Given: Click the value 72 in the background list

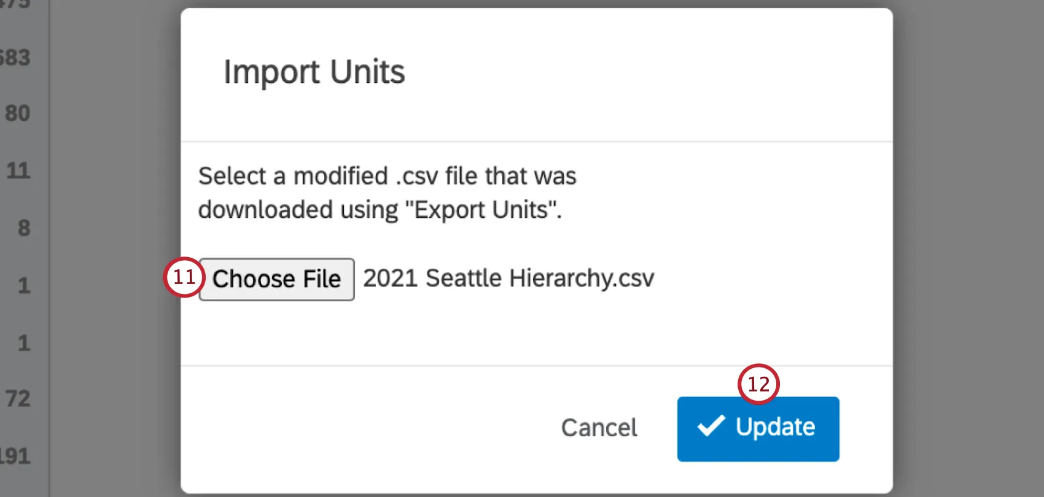Looking at the screenshot, I should tap(18, 399).
